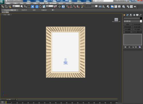Select the camera object in the viewport
143x104 pixels.
pos(65,62)
